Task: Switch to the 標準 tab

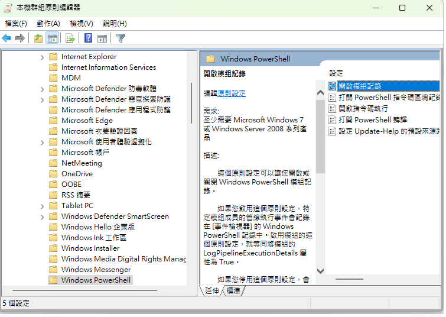Action: pyautogui.click(x=233, y=291)
